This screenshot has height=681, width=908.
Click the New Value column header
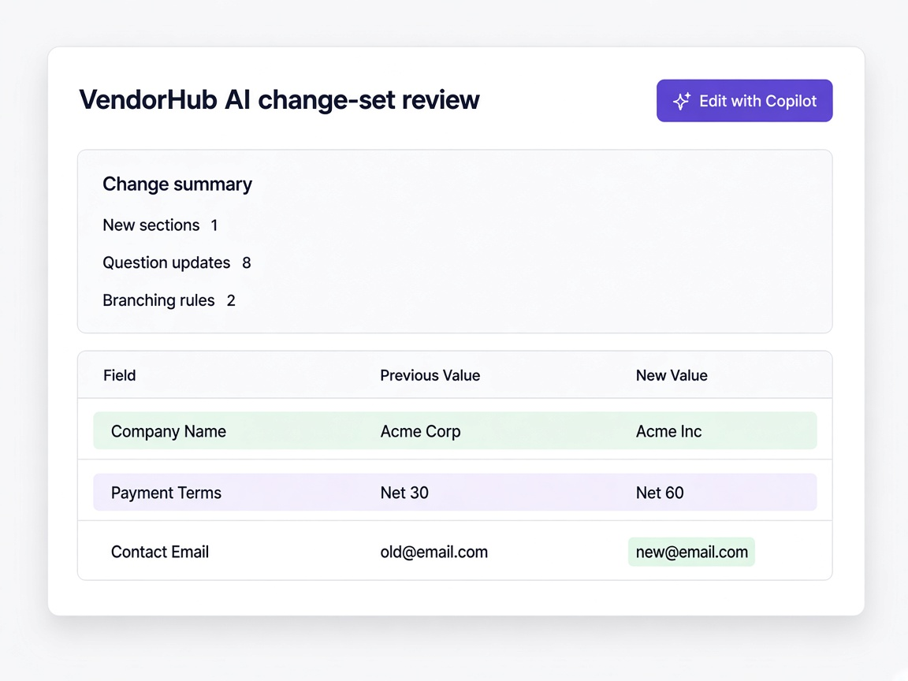point(672,375)
